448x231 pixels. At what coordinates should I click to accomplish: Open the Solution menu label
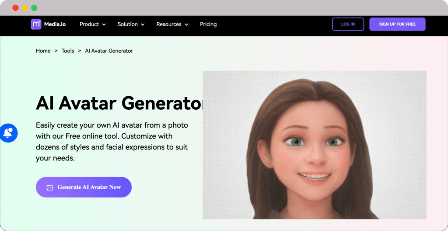(x=127, y=24)
